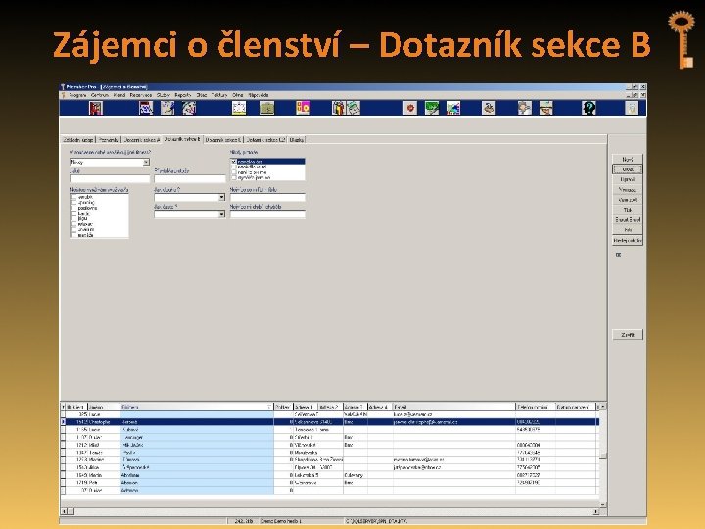Click the red door exit toolbar icon
705x529 pixels.
(96, 108)
